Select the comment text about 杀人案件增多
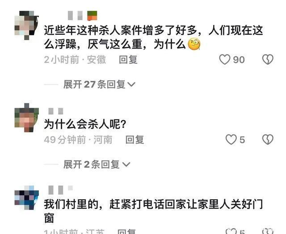Screen dimensions: 286x234 click(153, 38)
